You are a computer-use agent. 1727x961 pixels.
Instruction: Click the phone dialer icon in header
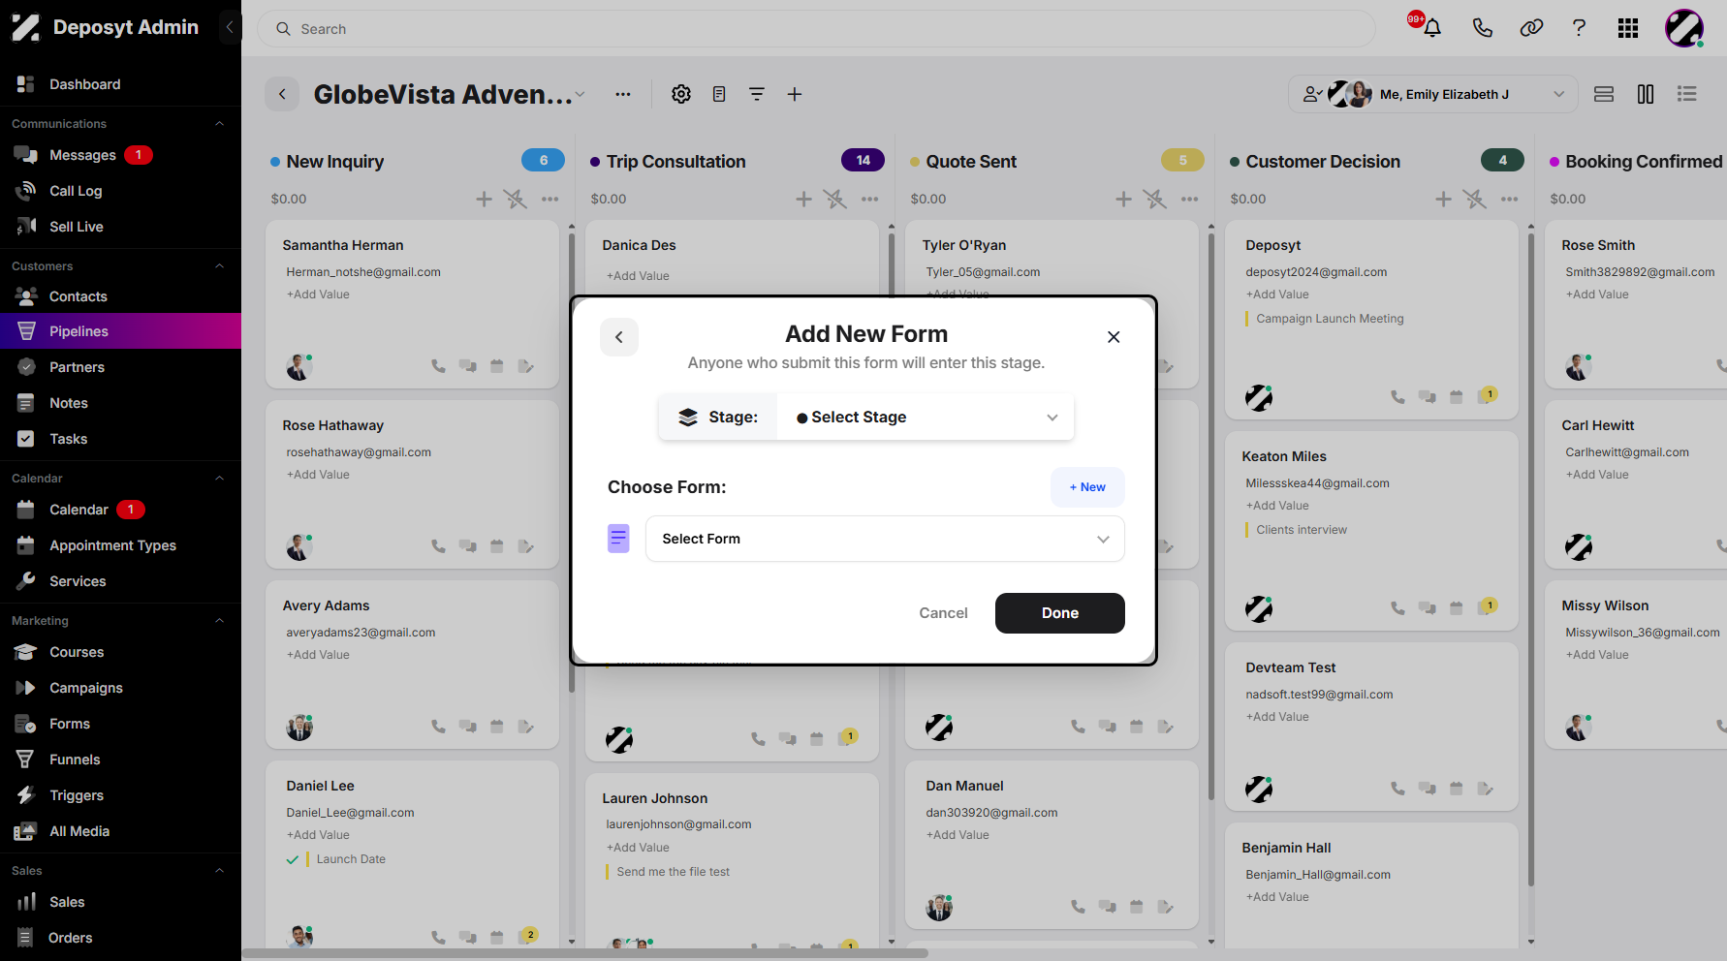click(1482, 28)
